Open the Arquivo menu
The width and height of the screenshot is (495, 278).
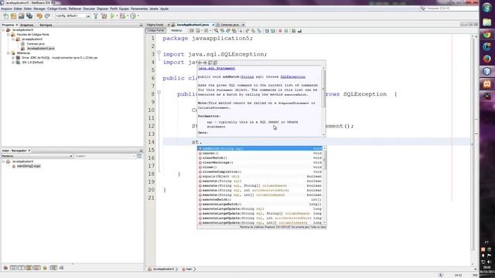coord(6,8)
